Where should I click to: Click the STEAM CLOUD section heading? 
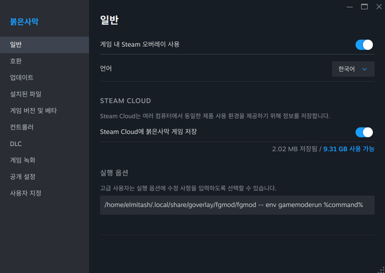(126, 101)
